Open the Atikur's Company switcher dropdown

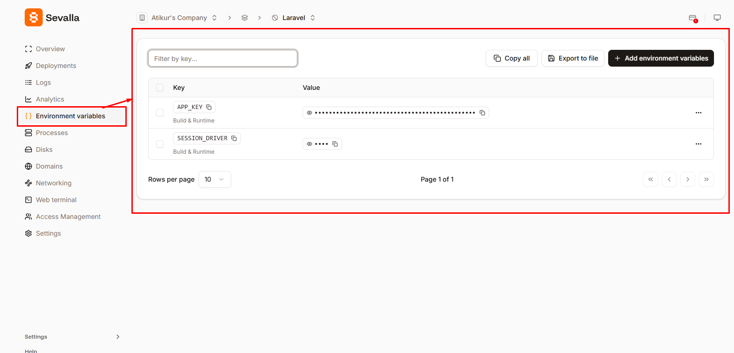[x=214, y=18]
